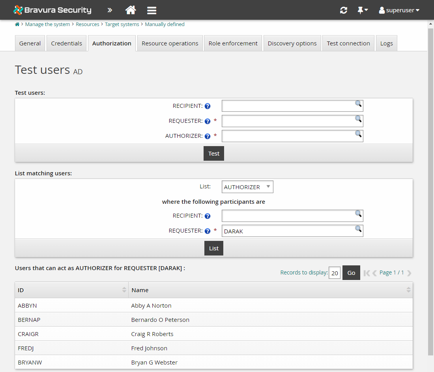434x372 pixels.
Task: Toggle sorting on the rightmost table column arrows
Action: tap(408, 290)
